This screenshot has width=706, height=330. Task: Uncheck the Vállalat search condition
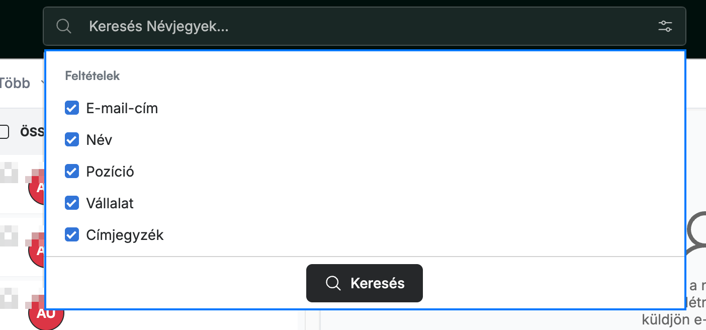coord(72,203)
